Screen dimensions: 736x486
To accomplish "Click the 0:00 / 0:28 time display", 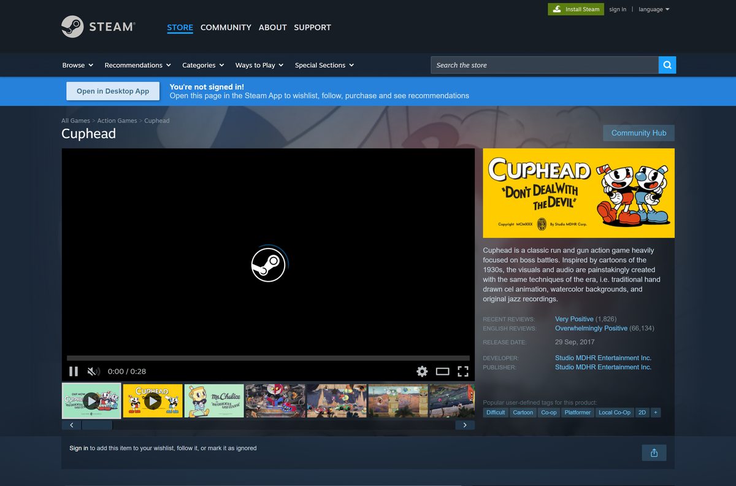I will click(x=127, y=371).
